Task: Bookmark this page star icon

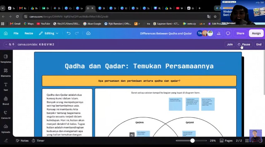Action: [x=215, y=17]
